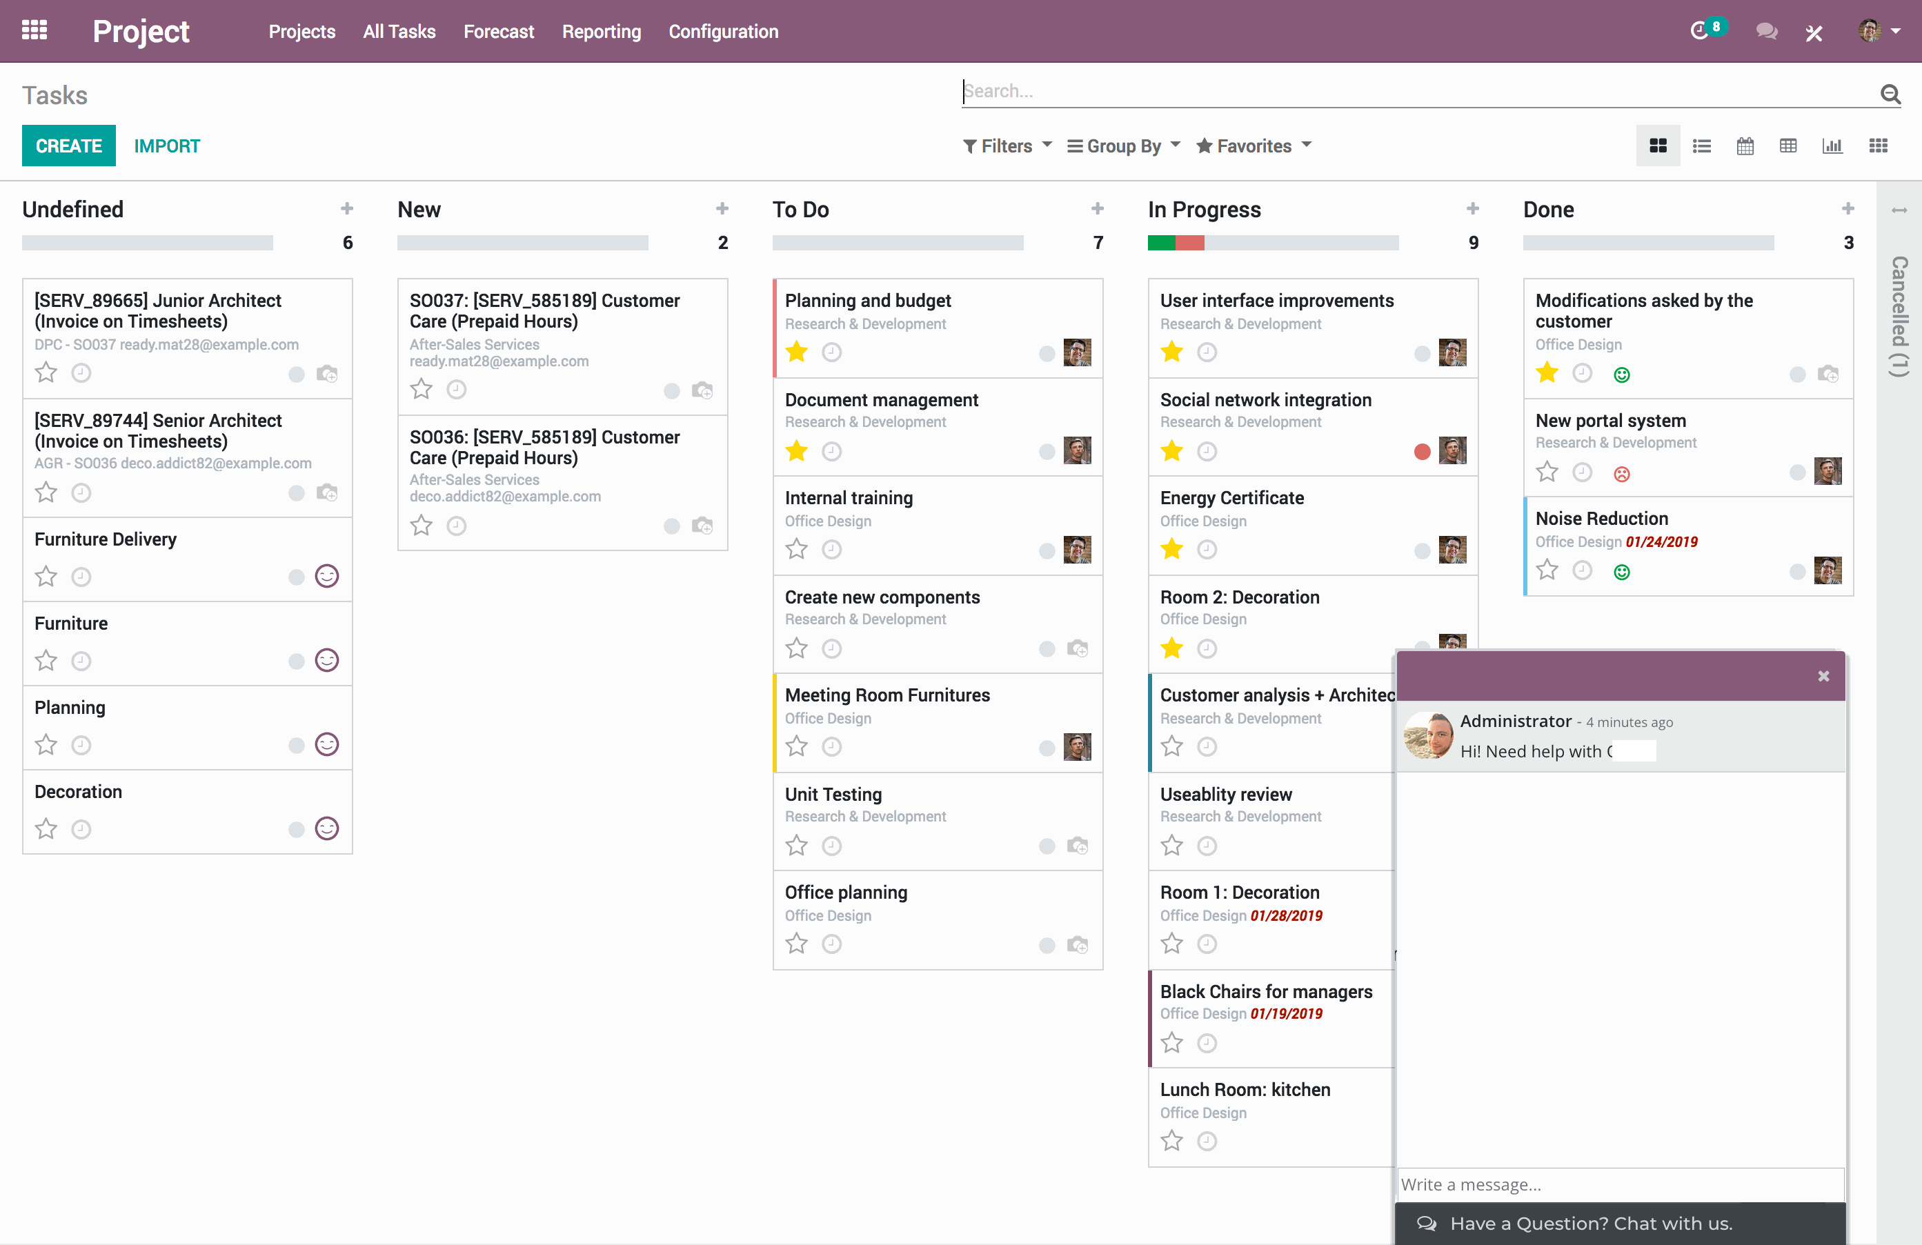1922x1245 pixels.
Task: Switch to Graph view layout
Action: [1831, 146]
